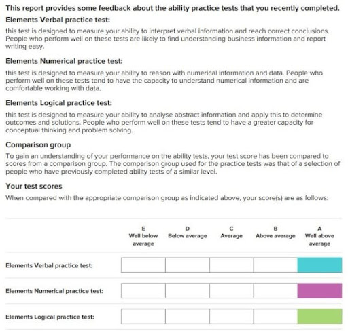The width and height of the screenshot is (348, 331).
Task: Click the Logical row's empty B cell
Action: (275, 316)
